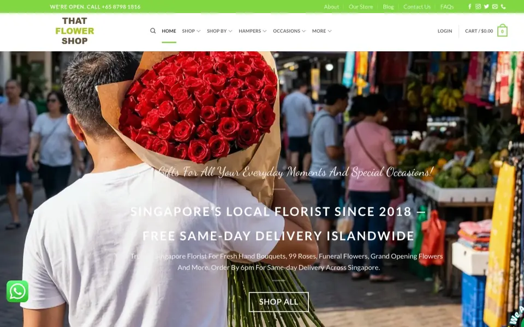Open Cart / $0.00 link
524x327 pixels.
[479, 31]
